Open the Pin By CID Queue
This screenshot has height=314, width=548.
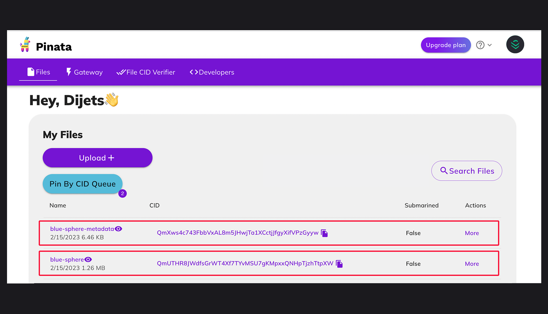[x=82, y=184]
